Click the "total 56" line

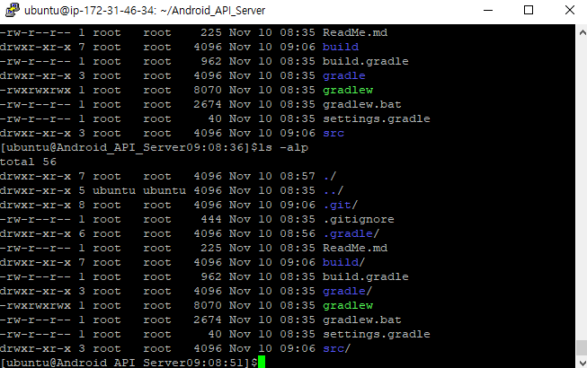(x=28, y=162)
